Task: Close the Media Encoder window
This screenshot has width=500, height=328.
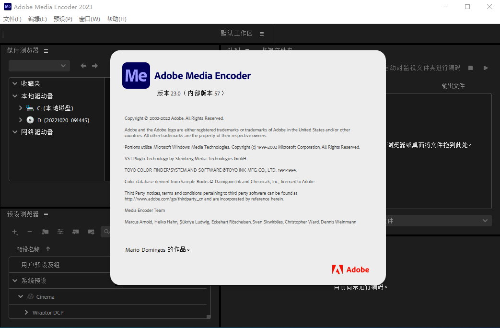Action: (x=489, y=7)
